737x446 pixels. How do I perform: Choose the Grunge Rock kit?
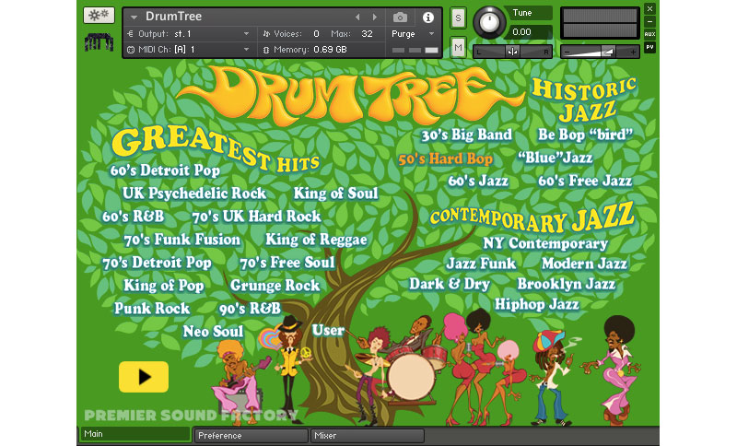click(x=275, y=286)
